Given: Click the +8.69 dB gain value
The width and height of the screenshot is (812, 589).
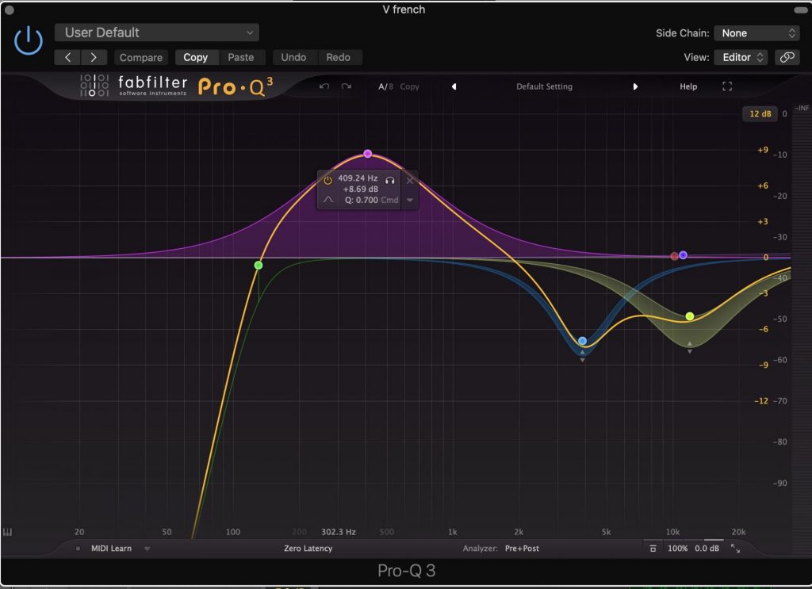Looking at the screenshot, I should pos(361,189).
